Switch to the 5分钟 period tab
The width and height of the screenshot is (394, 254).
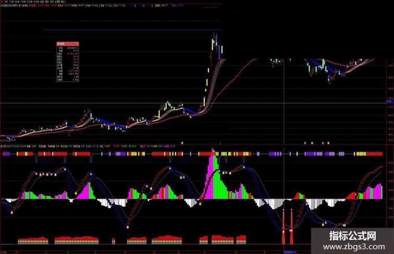tap(17, 2)
